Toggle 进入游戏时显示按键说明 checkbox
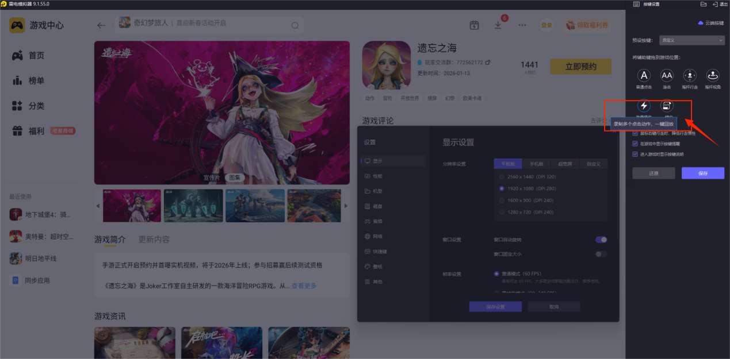Screen dimensions: 730x359 point(635,154)
